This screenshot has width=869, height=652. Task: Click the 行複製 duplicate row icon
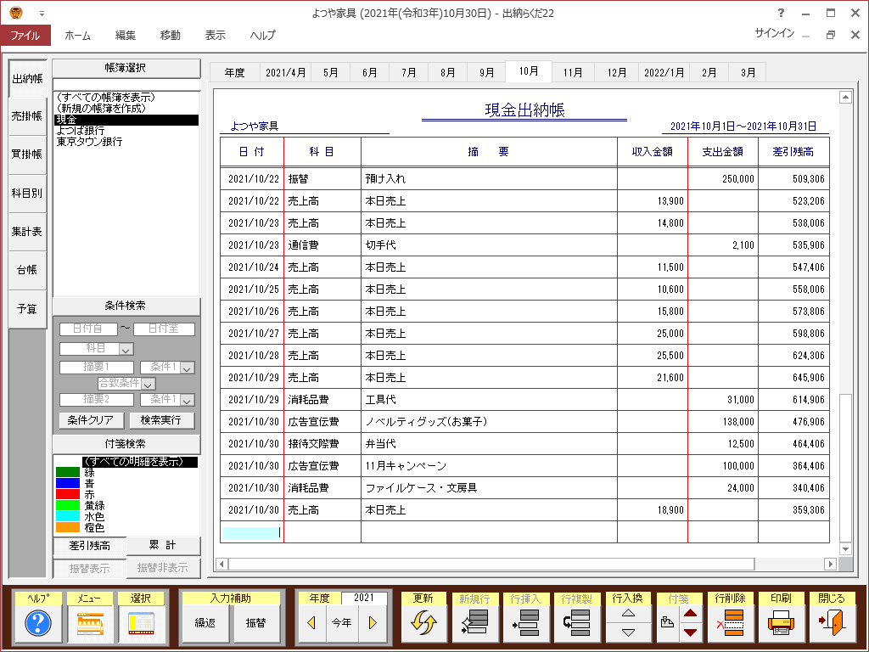[577, 623]
